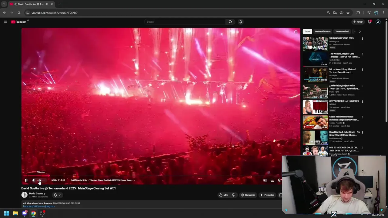This screenshot has height=218, width=388.
Task: Open COTY ROMERO vs 7 HOMBRES title
Action: pos(344,101)
